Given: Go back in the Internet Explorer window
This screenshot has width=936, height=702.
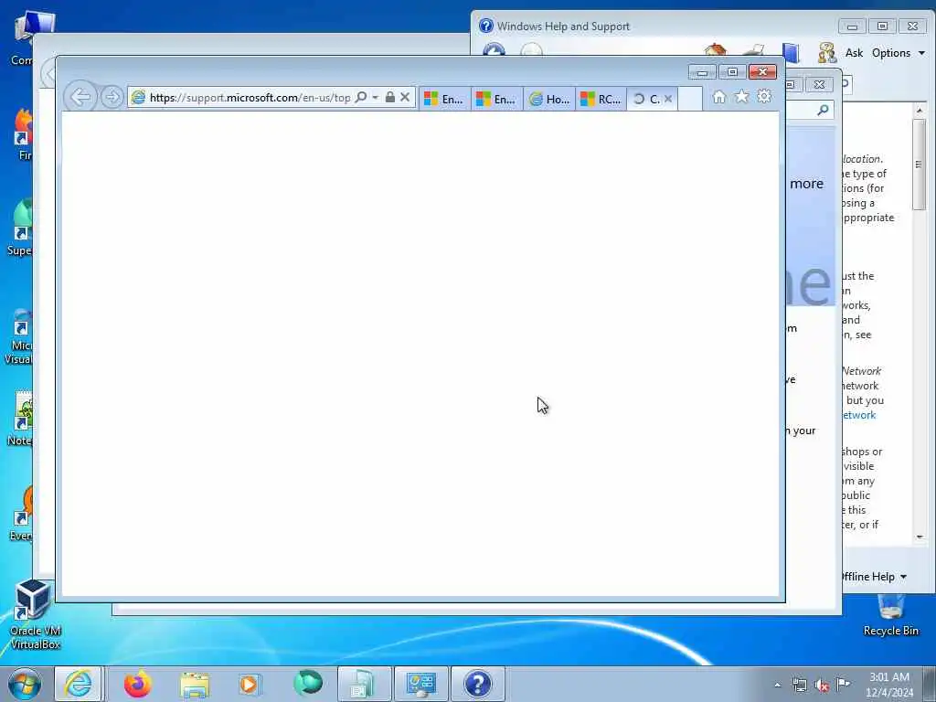Looking at the screenshot, I should 80,97.
